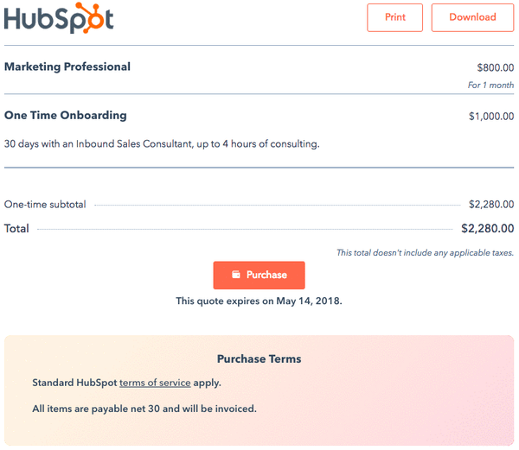The height and width of the screenshot is (450, 519).
Task: Click the quote expiration date text
Action: tap(259, 301)
